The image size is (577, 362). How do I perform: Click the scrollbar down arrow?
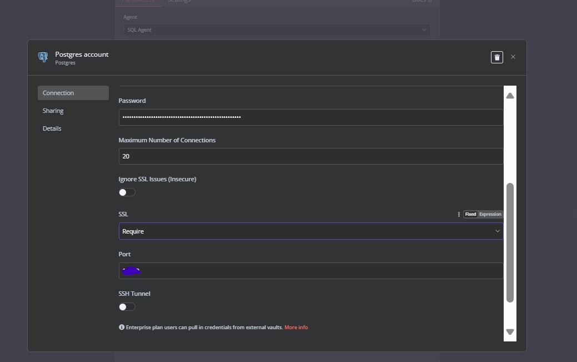pyautogui.click(x=510, y=332)
